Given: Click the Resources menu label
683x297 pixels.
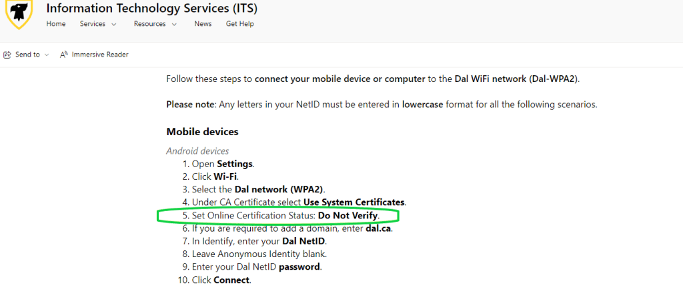Looking at the screenshot, I should [149, 24].
